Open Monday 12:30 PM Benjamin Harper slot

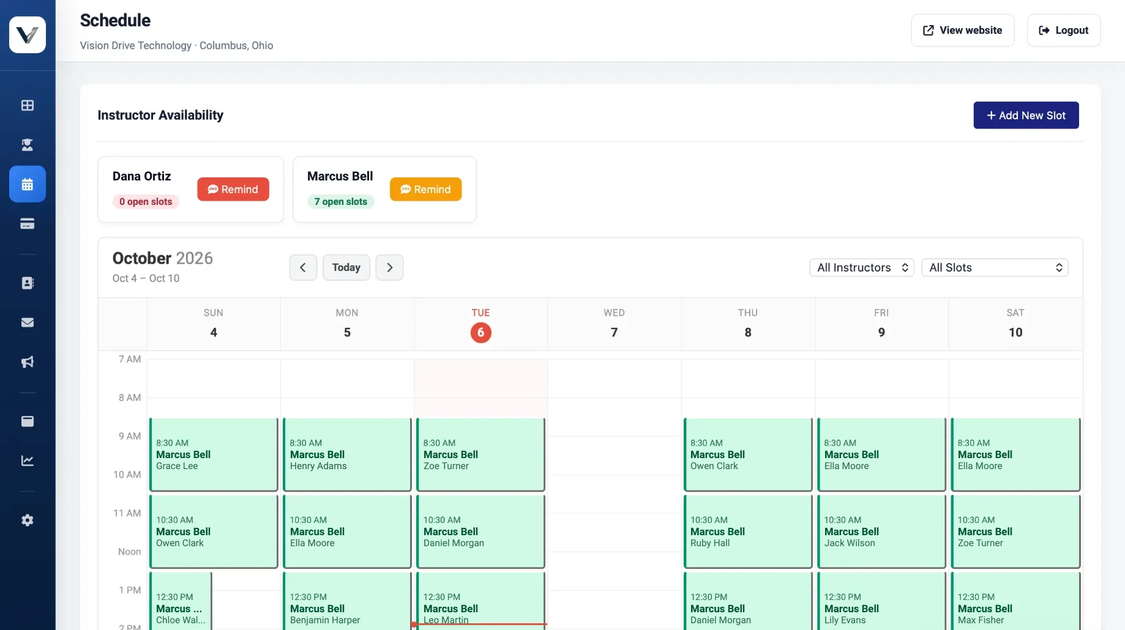tap(347, 601)
